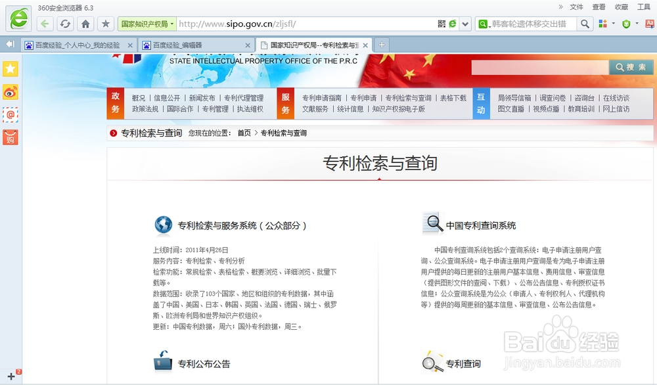The width and height of the screenshot is (657, 385).
Task: Open the 表格下载 link
Action: pos(453,98)
